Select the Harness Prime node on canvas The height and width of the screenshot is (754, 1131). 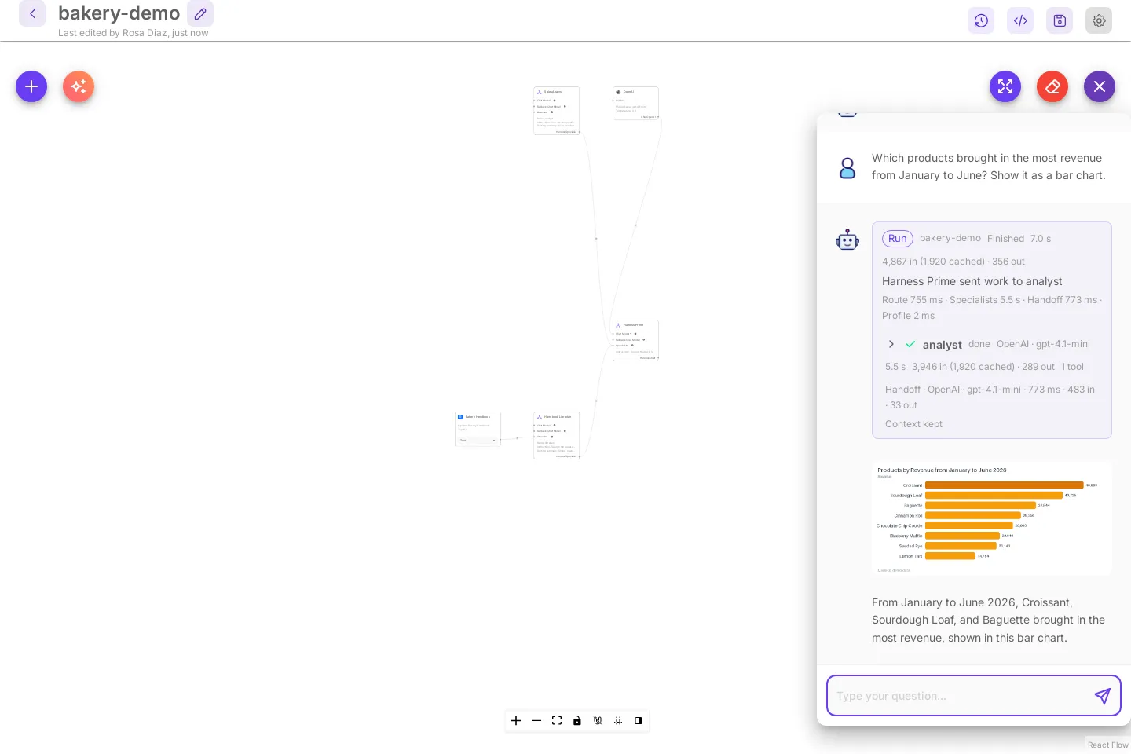pyautogui.click(x=635, y=340)
